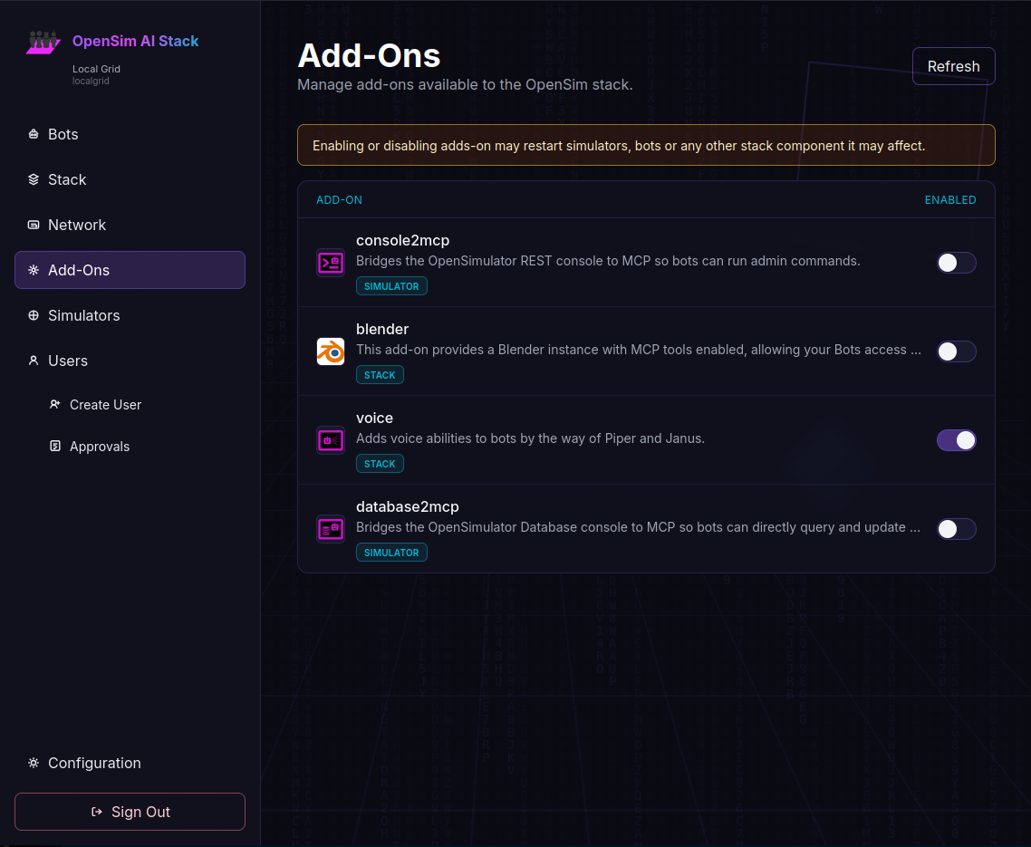Click the voice add-on name
The height and width of the screenshot is (847, 1031).
[375, 419]
